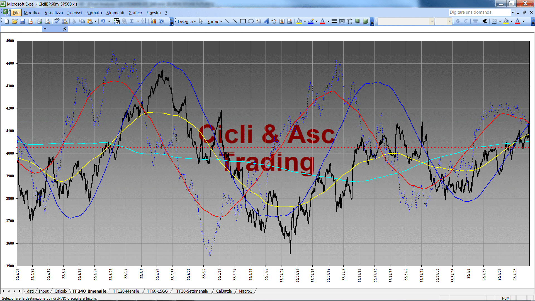This screenshot has height=301, width=535.
Task: Open the Strumenti menu
Action: tap(115, 13)
